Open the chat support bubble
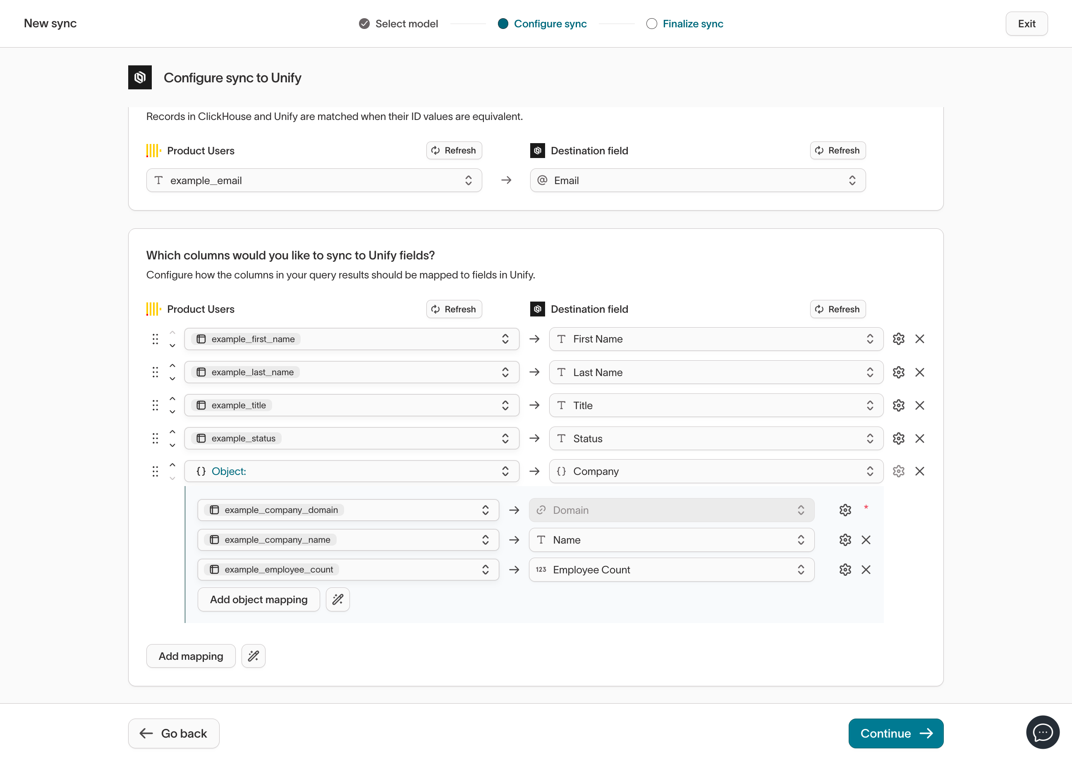Screen dimensions: 1072x762 coord(1042,732)
